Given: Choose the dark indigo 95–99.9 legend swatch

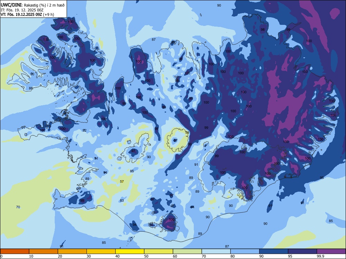Looking at the screenshot, I should (x=302, y=251).
